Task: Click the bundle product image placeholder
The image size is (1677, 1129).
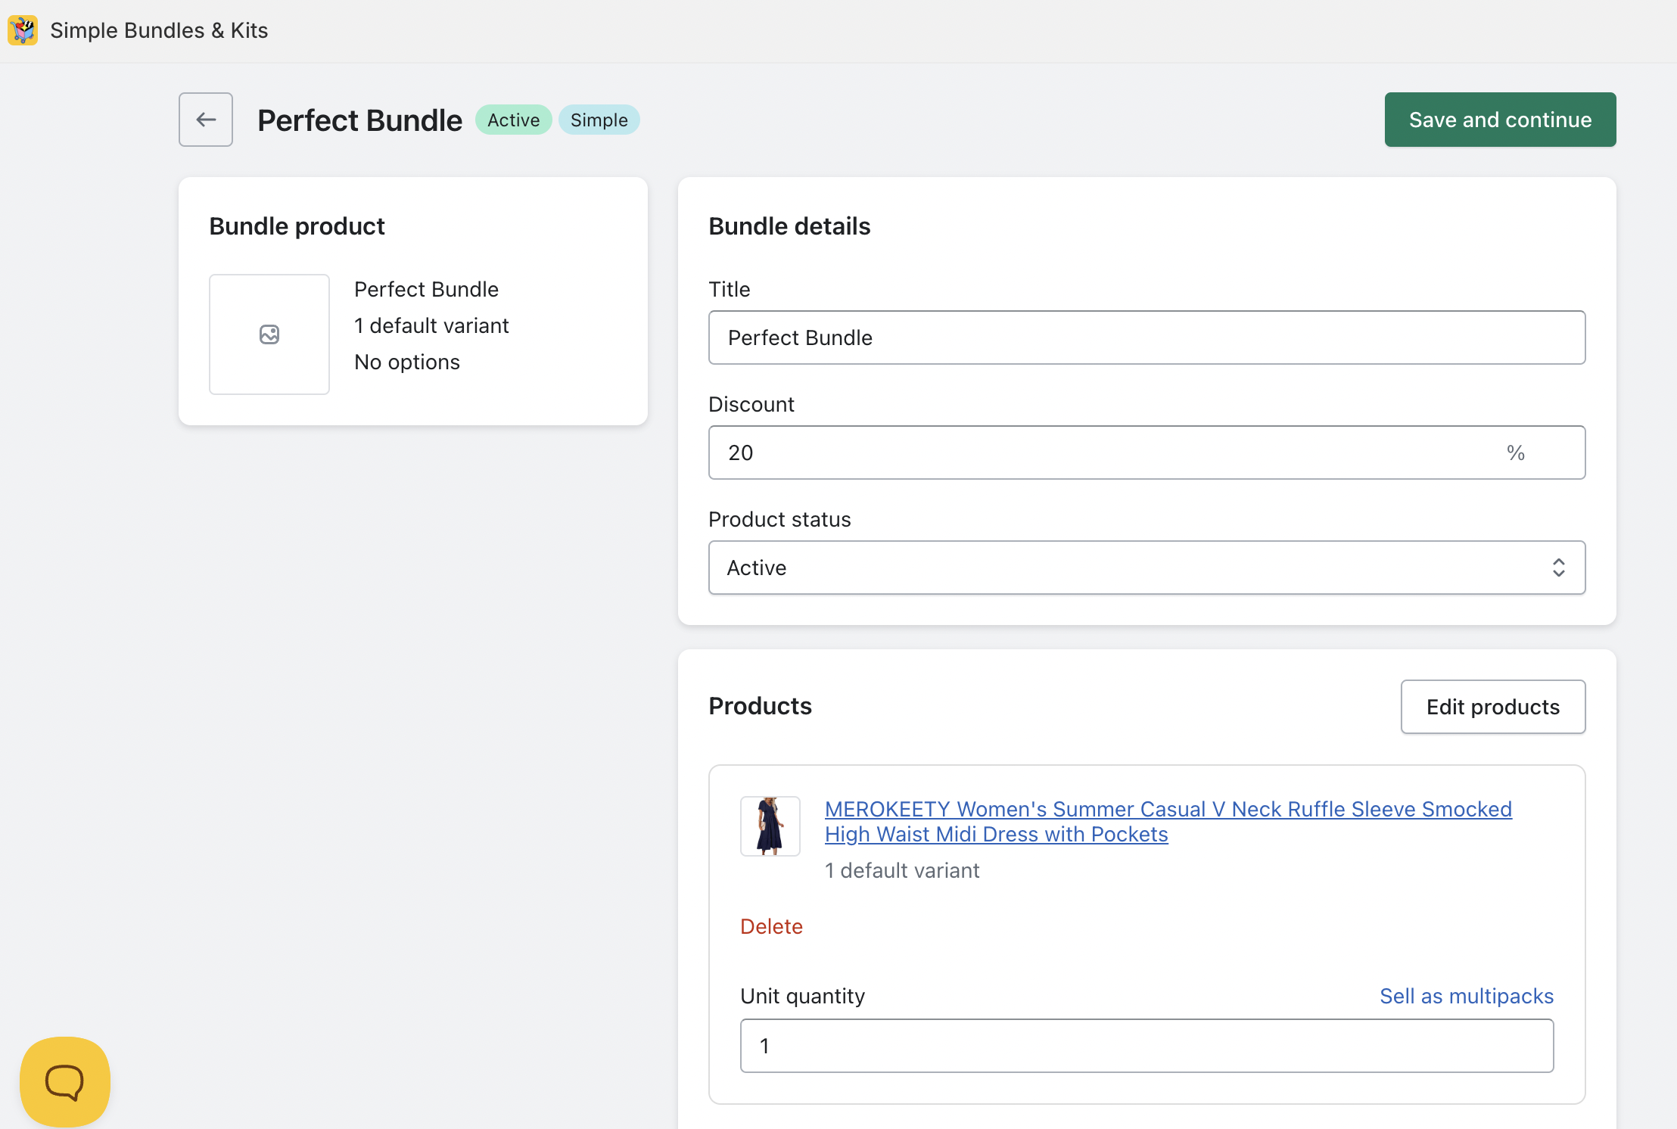Action: click(269, 334)
